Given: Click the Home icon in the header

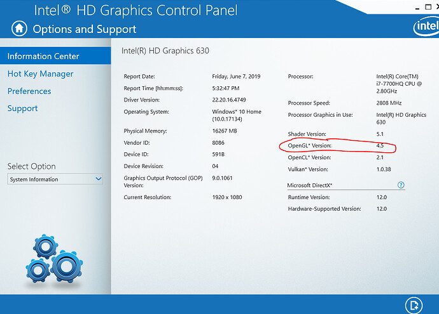Looking at the screenshot, I should 19,29.
